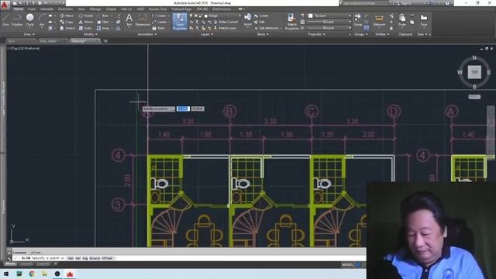The image size is (496, 279).
Task: Click the Scale tool
Action: [85, 28]
